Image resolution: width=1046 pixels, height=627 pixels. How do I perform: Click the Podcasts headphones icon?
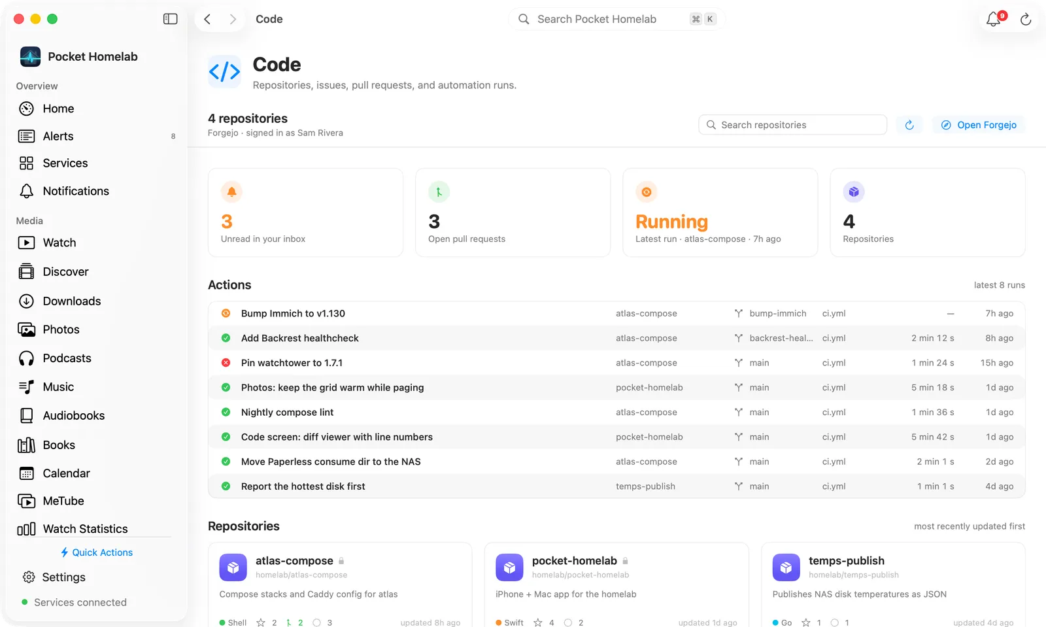[26, 358]
